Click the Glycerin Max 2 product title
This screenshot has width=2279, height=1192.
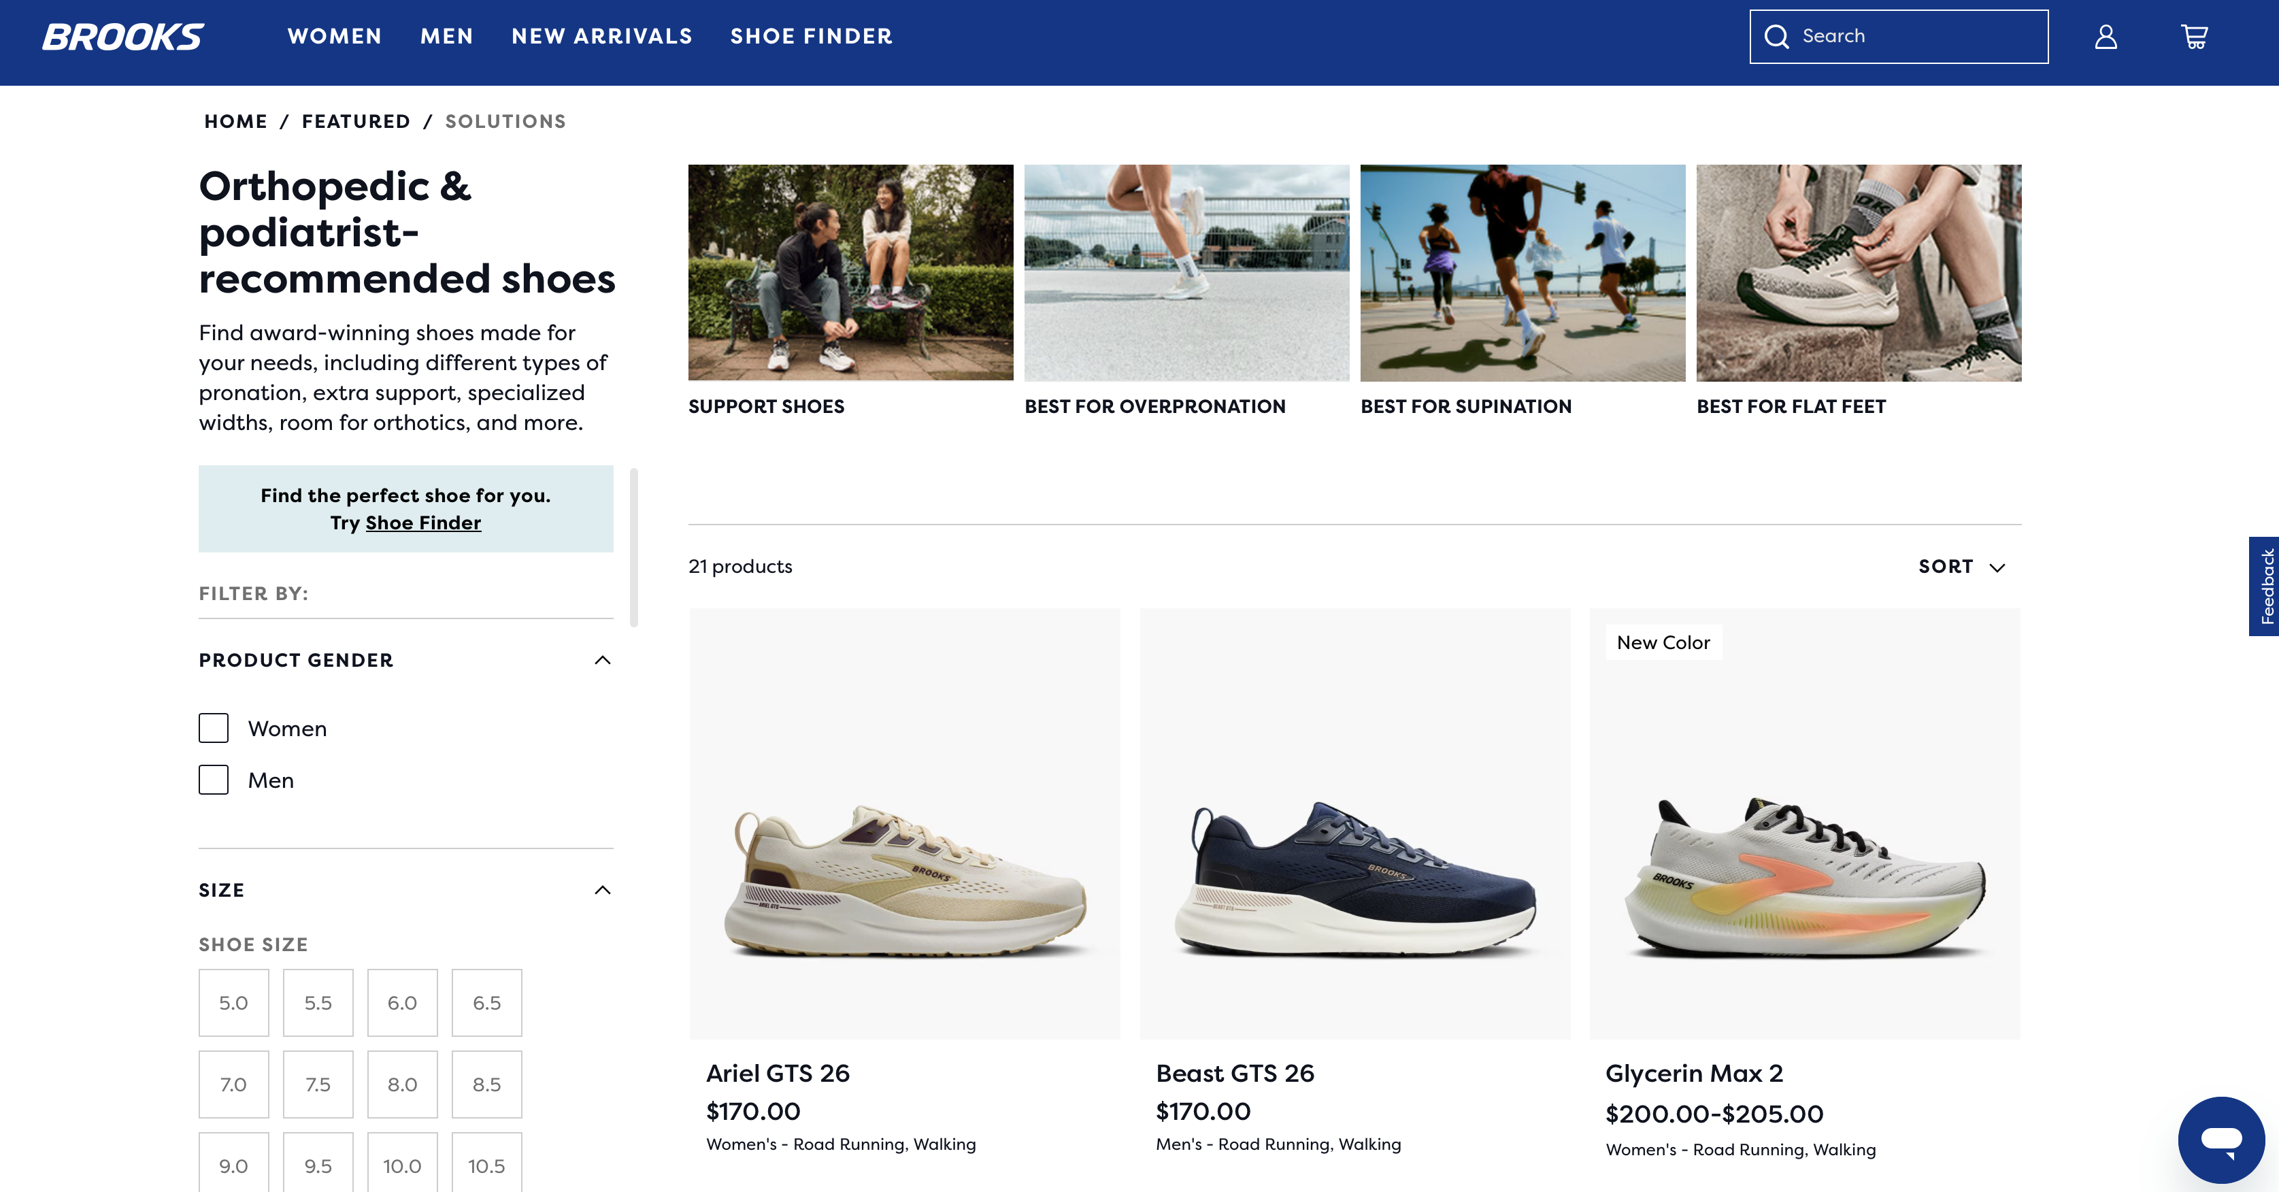(x=1694, y=1074)
